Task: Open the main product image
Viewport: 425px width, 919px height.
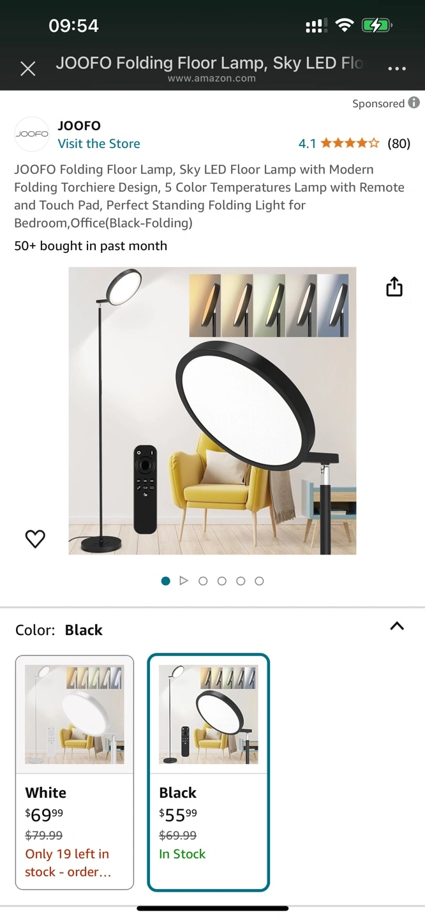Action: pos(212,411)
